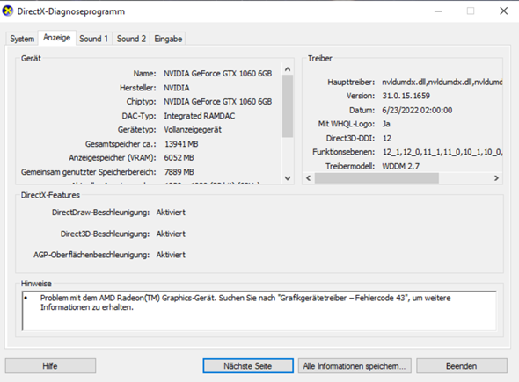The image size is (519, 382).
Task: Click the Datum value 6/23/2022 02:00:00
Action: (417, 110)
